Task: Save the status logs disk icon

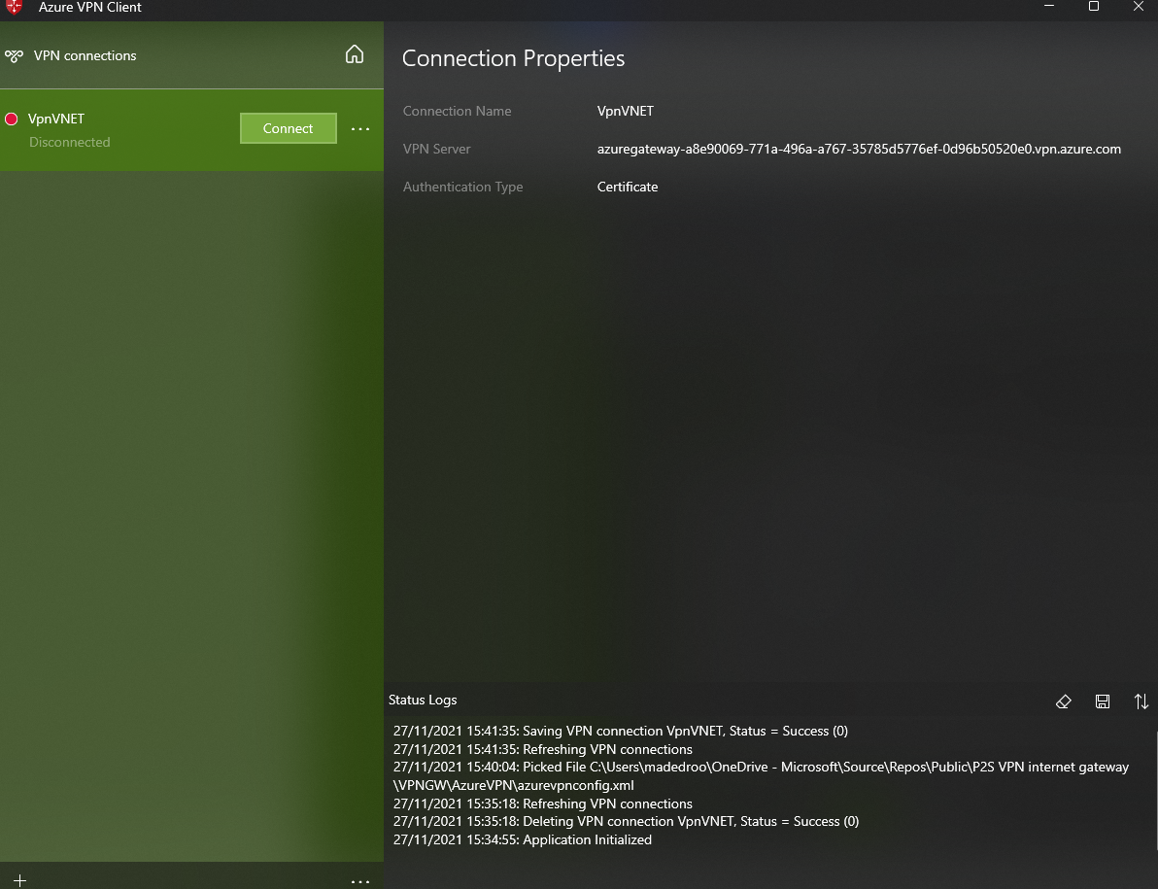Action: pyautogui.click(x=1103, y=701)
